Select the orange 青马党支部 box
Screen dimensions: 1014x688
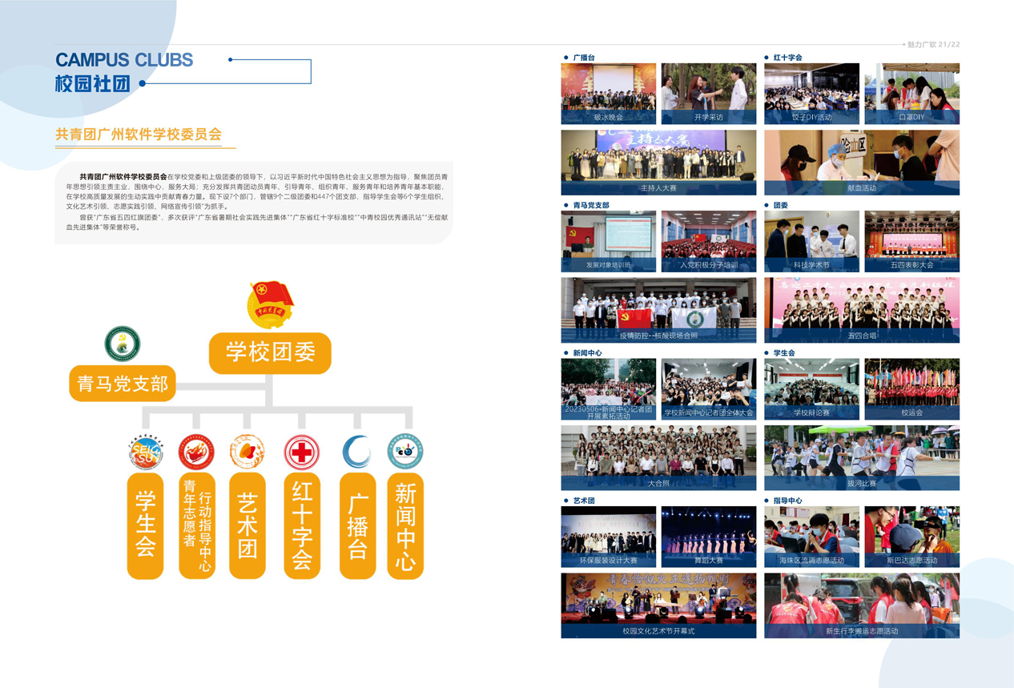tap(123, 383)
